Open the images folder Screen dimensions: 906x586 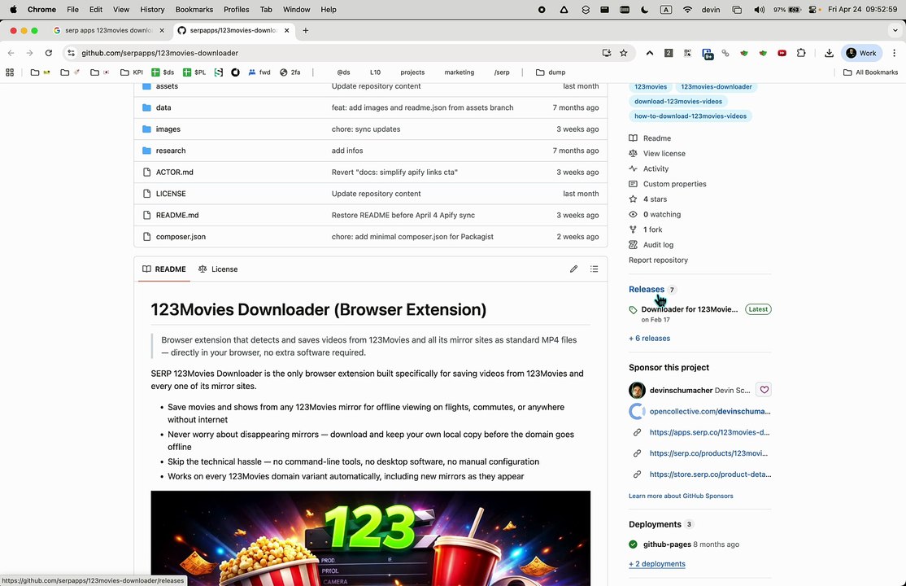[x=168, y=129]
